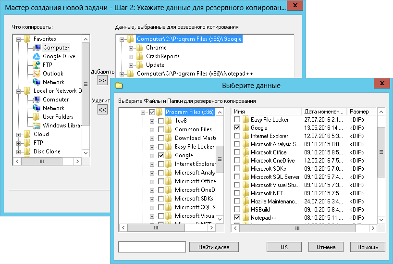Image resolution: width=393 pixels, height=264 pixels.
Task: Click dialog tree horizontal scrollbar thumb
Action: pos(156,228)
